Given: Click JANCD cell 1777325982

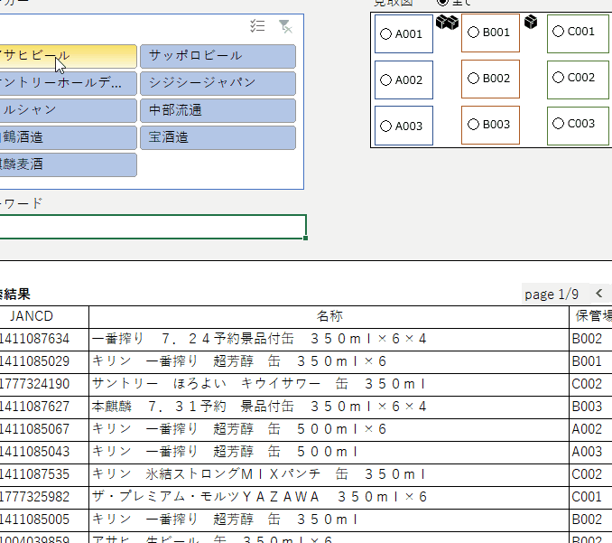Looking at the screenshot, I should pyautogui.click(x=44, y=497).
